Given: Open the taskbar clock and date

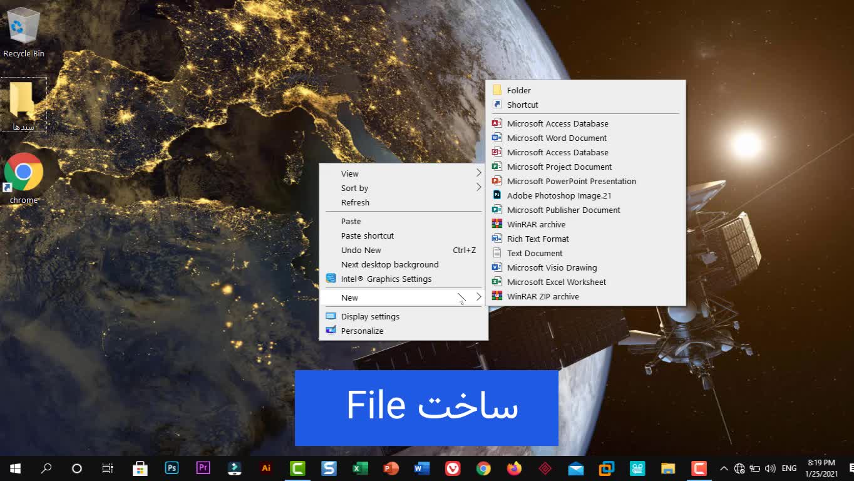Looking at the screenshot, I should tap(821, 468).
